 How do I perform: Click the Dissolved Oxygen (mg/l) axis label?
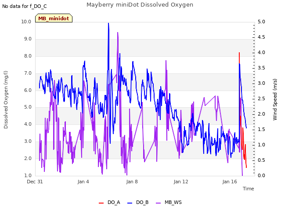pos(6,100)
